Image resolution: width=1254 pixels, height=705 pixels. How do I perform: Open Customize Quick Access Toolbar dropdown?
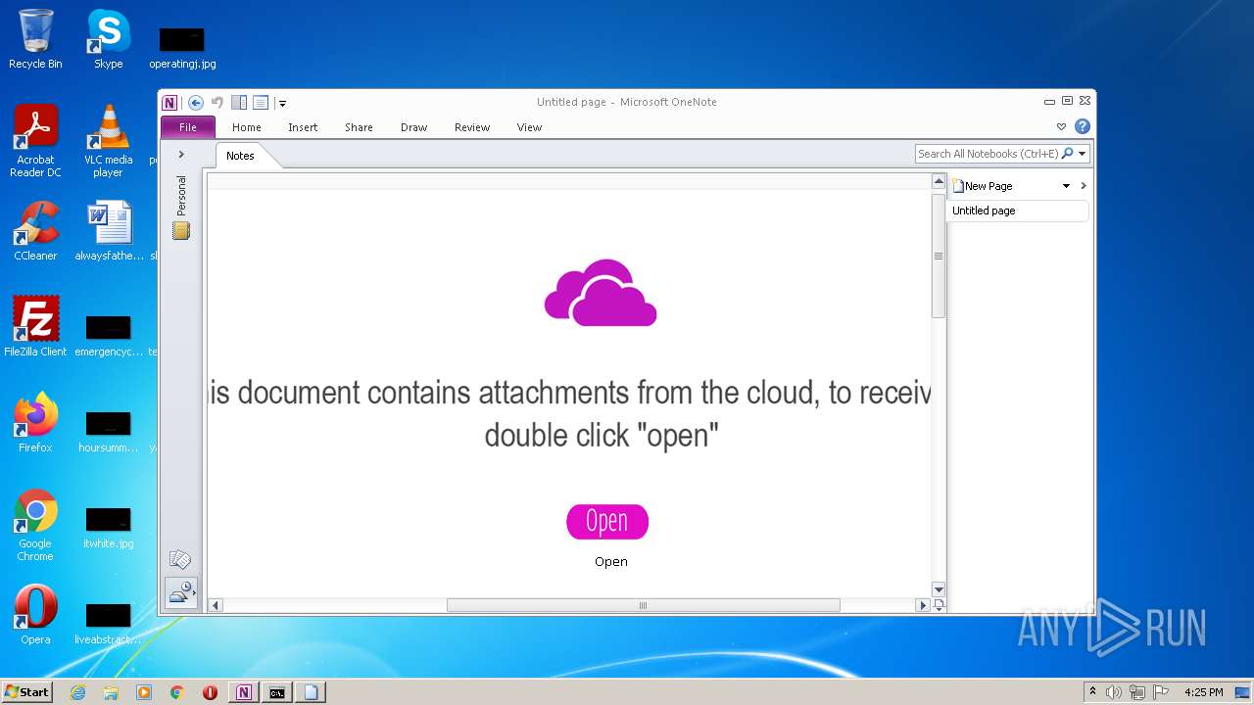(x=282, y=103)
